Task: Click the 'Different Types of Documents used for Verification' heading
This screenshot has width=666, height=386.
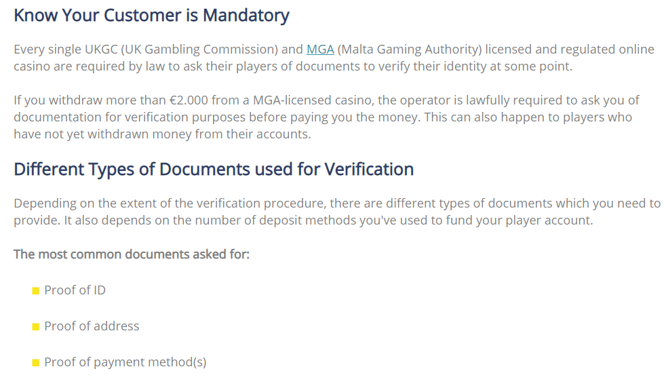Action: coord(214,170)
